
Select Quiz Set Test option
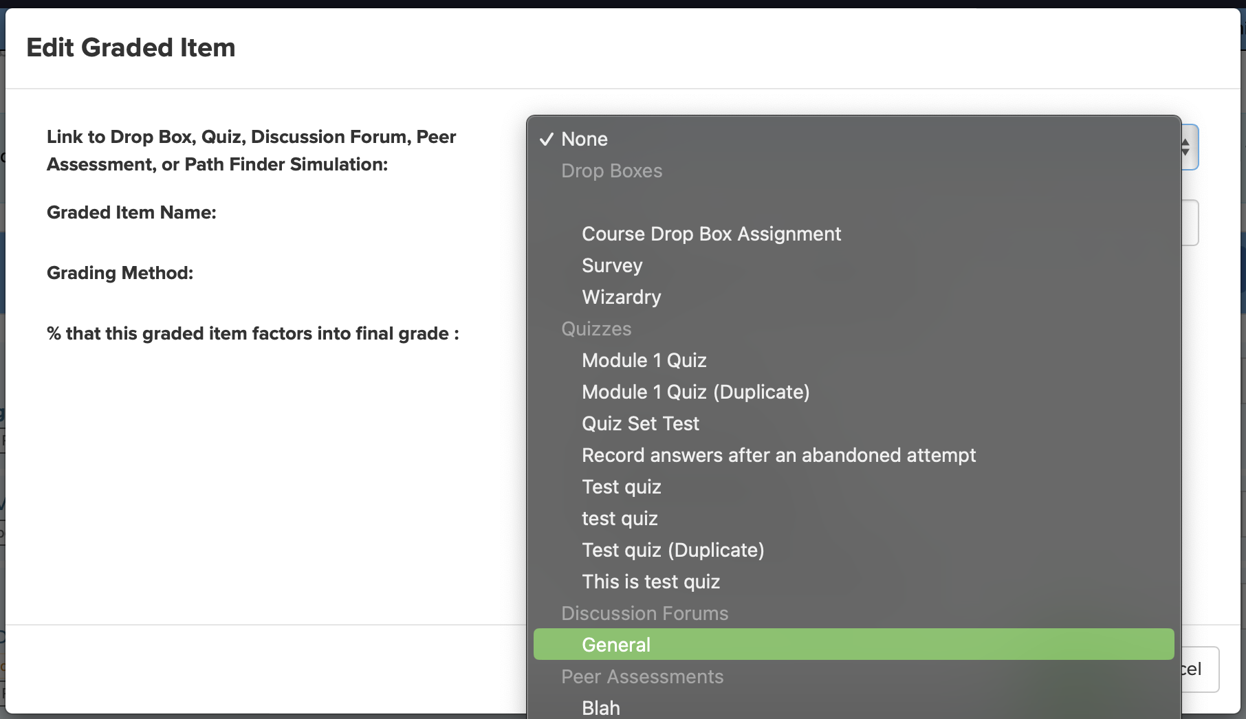pos(853,423)
